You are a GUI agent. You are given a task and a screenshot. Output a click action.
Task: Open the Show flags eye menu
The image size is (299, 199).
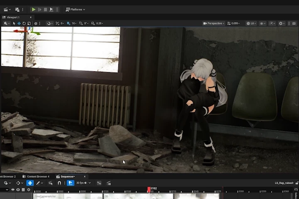point(263,23)
